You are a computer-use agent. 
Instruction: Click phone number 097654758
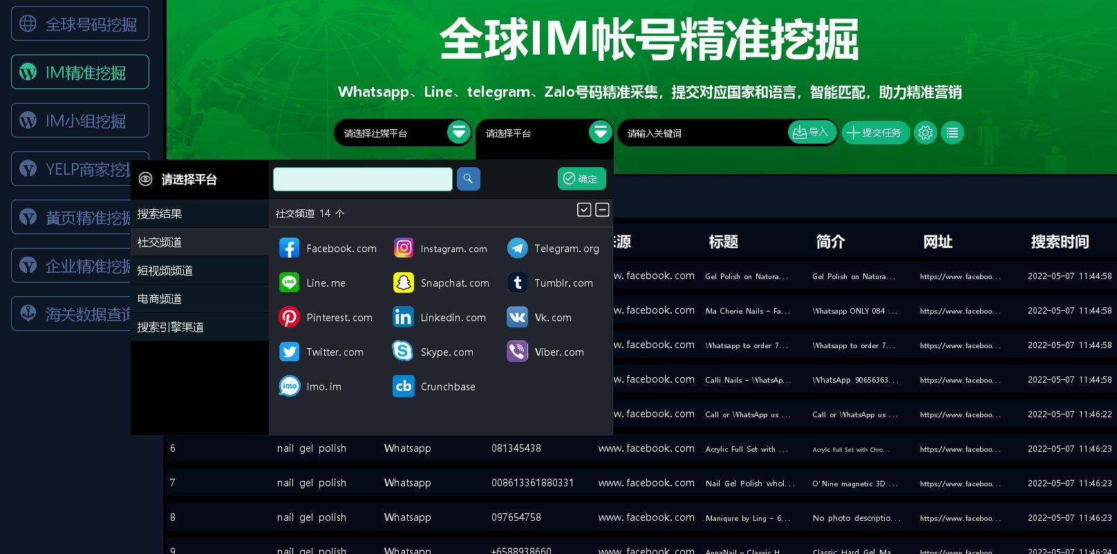click(x=516, y=517)
